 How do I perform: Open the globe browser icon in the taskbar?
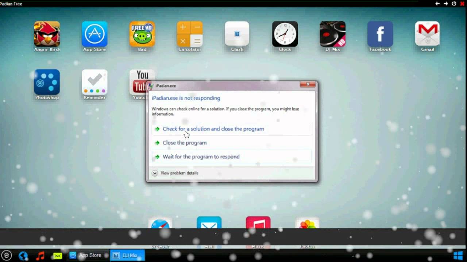pyautogui.click(x=23, y=255)
